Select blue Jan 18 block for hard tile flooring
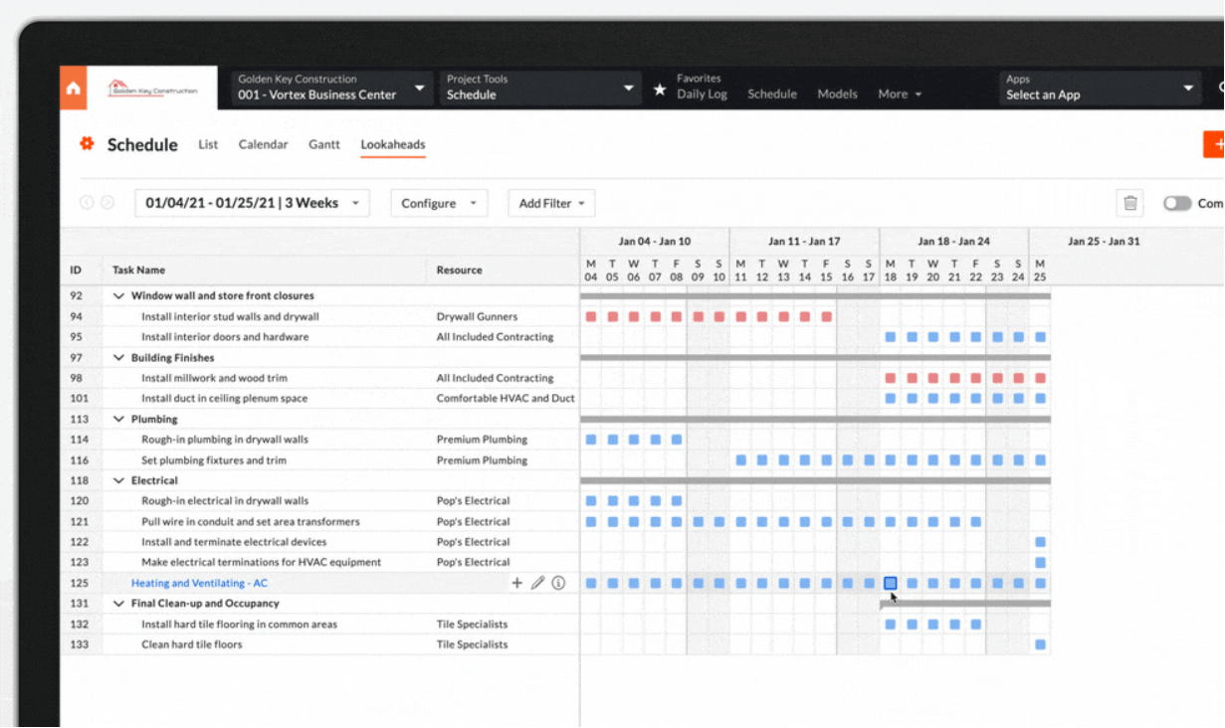The image size is (1225, 728). click(891, 625)
